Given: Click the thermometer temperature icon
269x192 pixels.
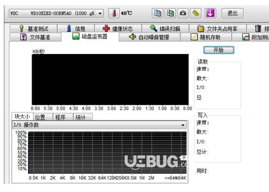Looking at the screenshot, I should pos(114,13).
